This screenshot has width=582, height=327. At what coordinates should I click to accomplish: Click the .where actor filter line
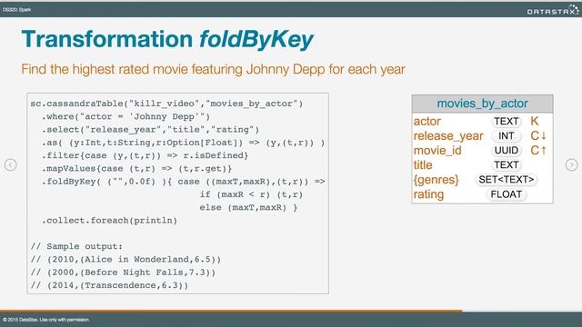[125, 116]
